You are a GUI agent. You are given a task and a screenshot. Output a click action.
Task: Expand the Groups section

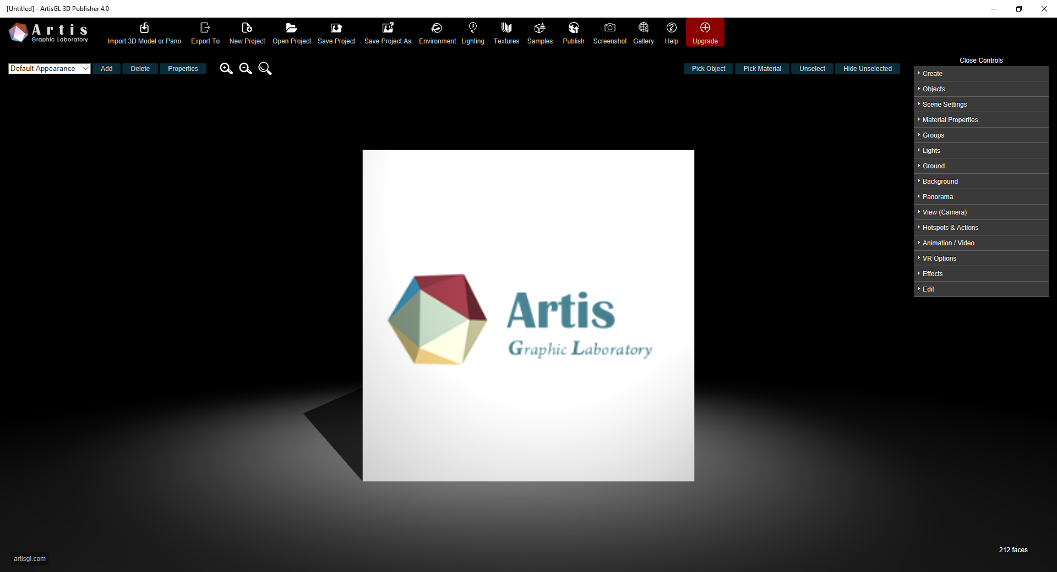pos(981,135)
